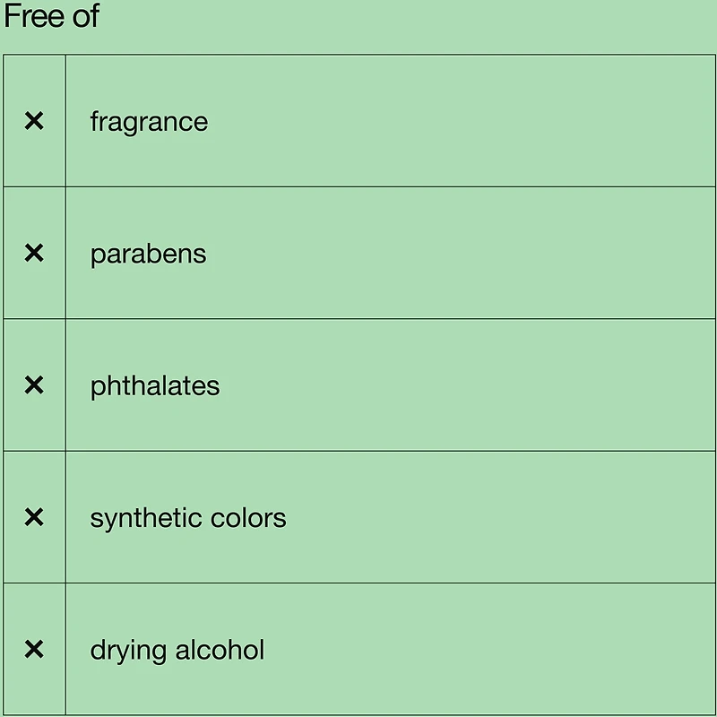The image size is (717, 717).
Task: Click the 'parabens' label text
Action: point(148,255)
